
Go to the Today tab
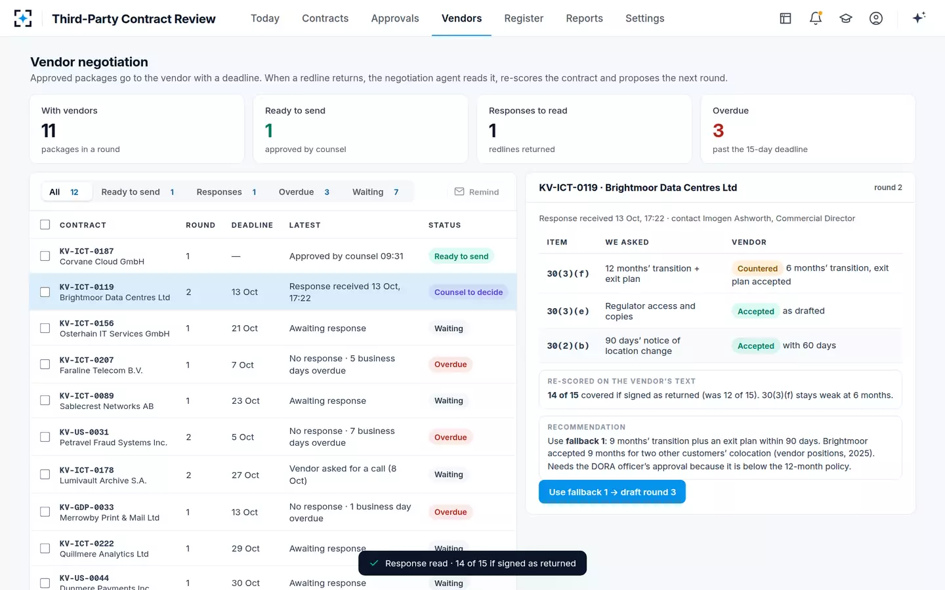(x=265, y=18)
